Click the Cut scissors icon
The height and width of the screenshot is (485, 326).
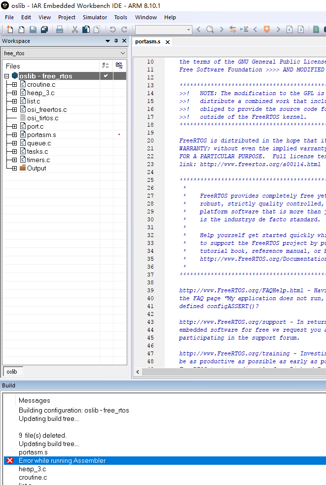tap(74, 30)
